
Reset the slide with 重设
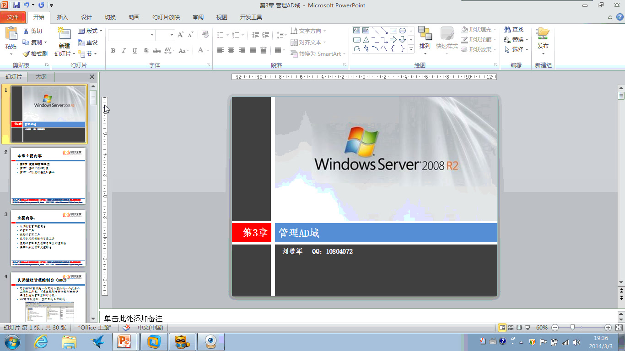(x=88, y=42)
